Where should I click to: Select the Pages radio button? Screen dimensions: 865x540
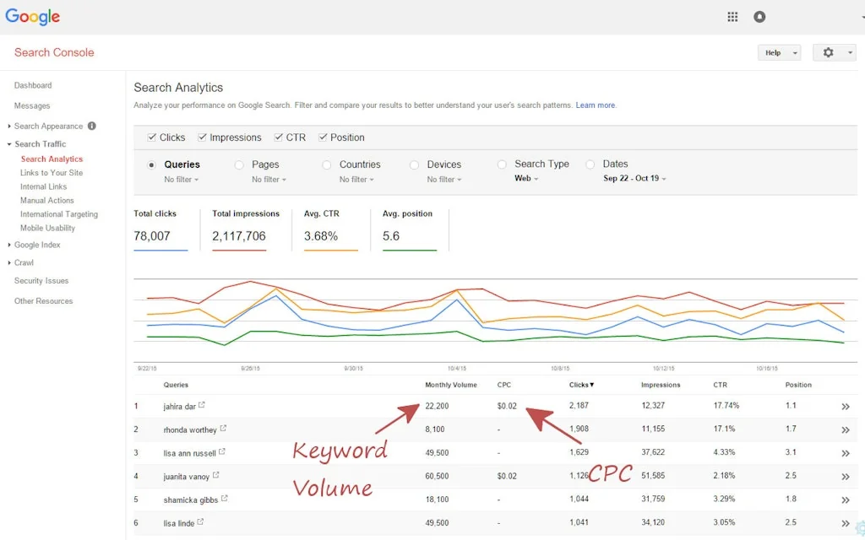click(239, 164)
